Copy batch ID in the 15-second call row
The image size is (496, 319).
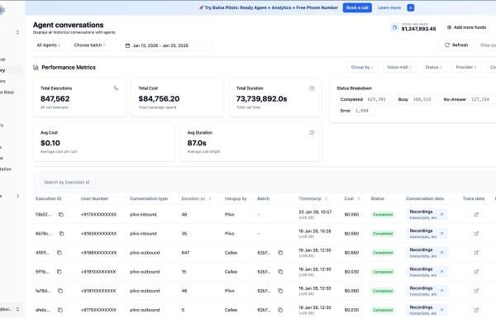(x=280, y=272)
